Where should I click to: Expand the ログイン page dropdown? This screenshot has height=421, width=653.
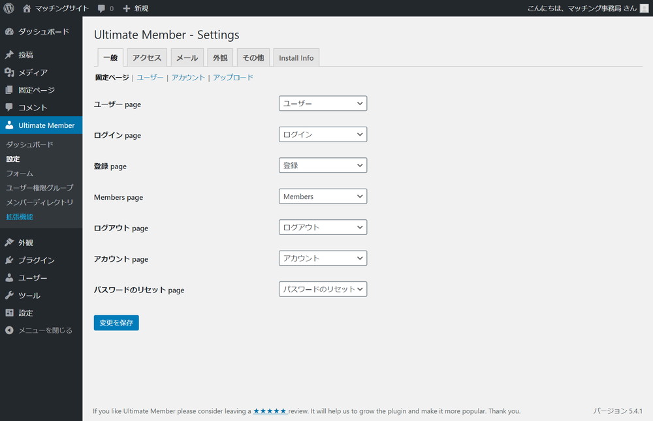[x=323, y=134]
